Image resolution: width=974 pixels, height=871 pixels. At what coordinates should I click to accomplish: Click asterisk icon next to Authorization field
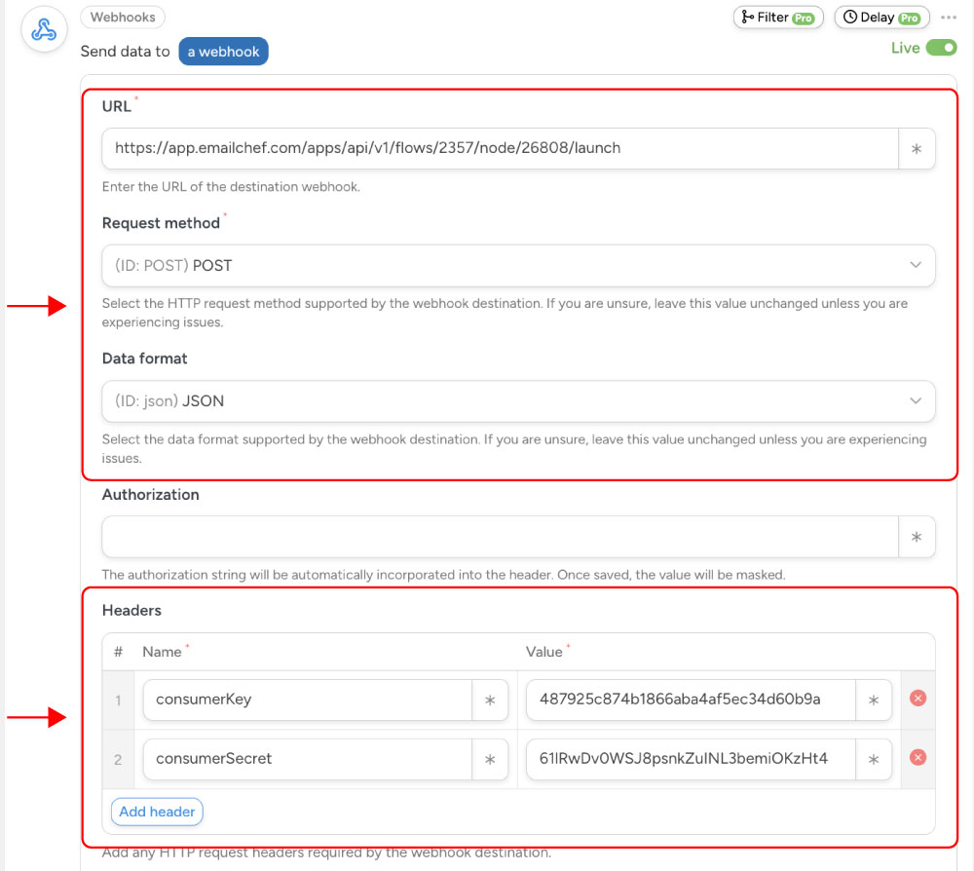pos(917,536)
